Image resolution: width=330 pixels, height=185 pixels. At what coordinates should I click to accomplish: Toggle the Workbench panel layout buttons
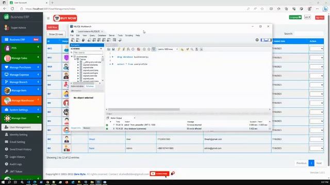[266, 40]
